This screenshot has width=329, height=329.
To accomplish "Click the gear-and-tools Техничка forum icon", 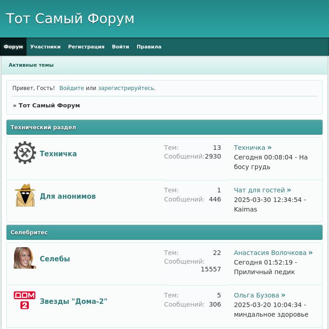I will (25, 153).
